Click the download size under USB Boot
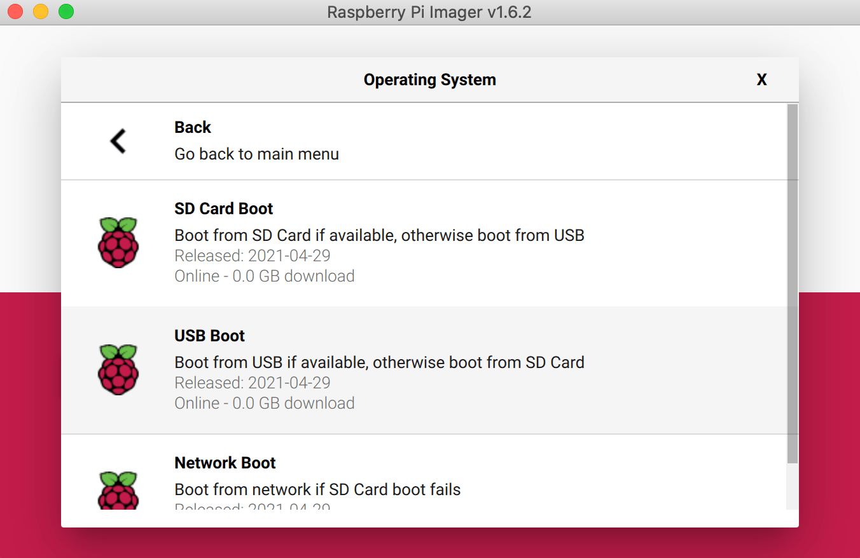Screen dimensions: 860x558 coord(265,404)
